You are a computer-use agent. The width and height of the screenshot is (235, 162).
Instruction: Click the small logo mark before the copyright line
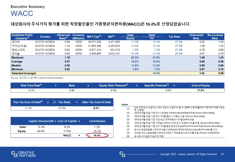pos(122,154)
